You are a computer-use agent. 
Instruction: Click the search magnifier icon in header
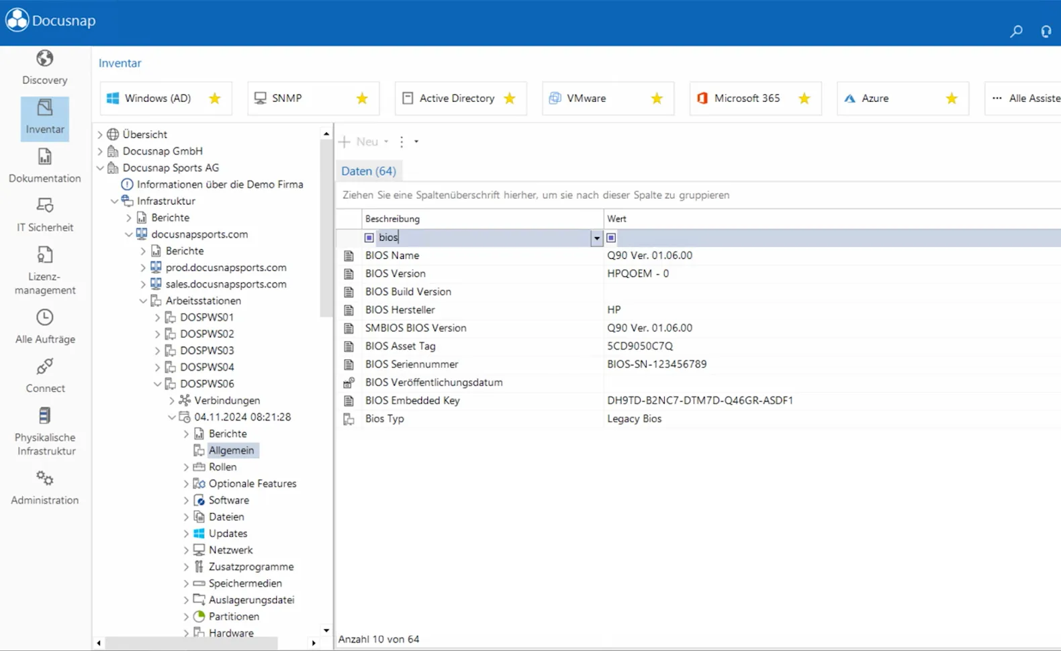tap(1016, 31)
